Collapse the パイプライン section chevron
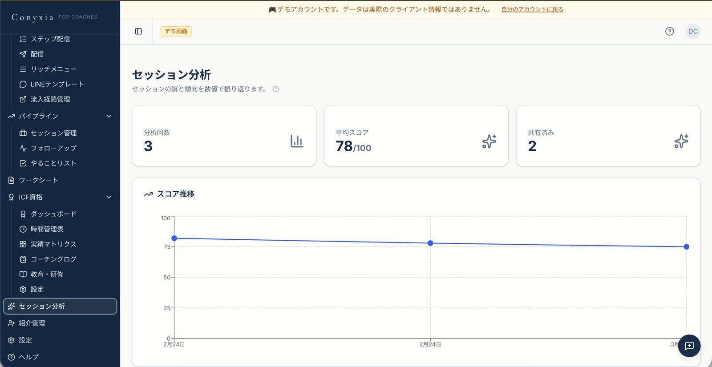The image size is (712, 367). [x=109, y=116]
